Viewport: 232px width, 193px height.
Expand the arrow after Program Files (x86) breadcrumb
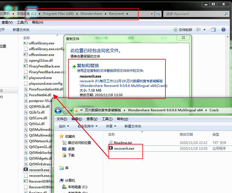click(77, 14)
